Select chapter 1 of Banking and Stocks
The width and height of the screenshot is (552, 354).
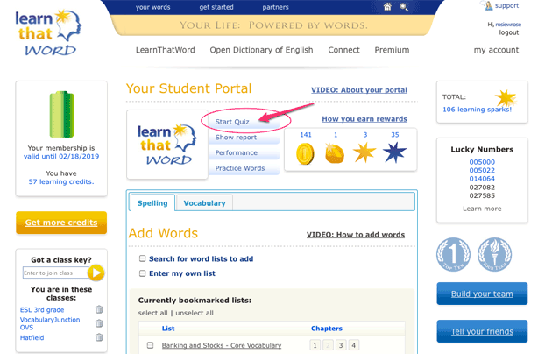pos(315,345)
